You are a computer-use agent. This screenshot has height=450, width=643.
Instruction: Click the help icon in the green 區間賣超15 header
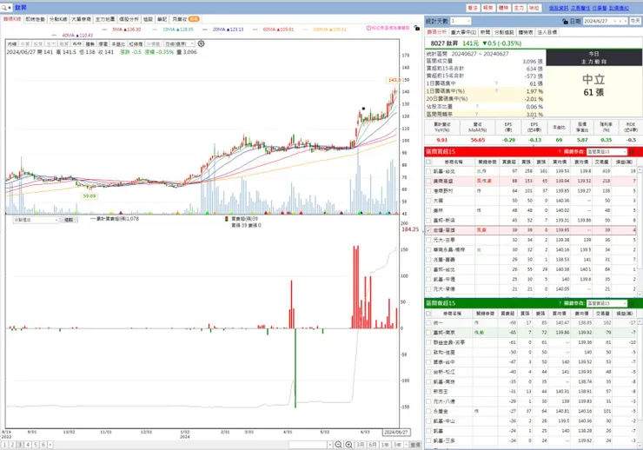(560, 303)
